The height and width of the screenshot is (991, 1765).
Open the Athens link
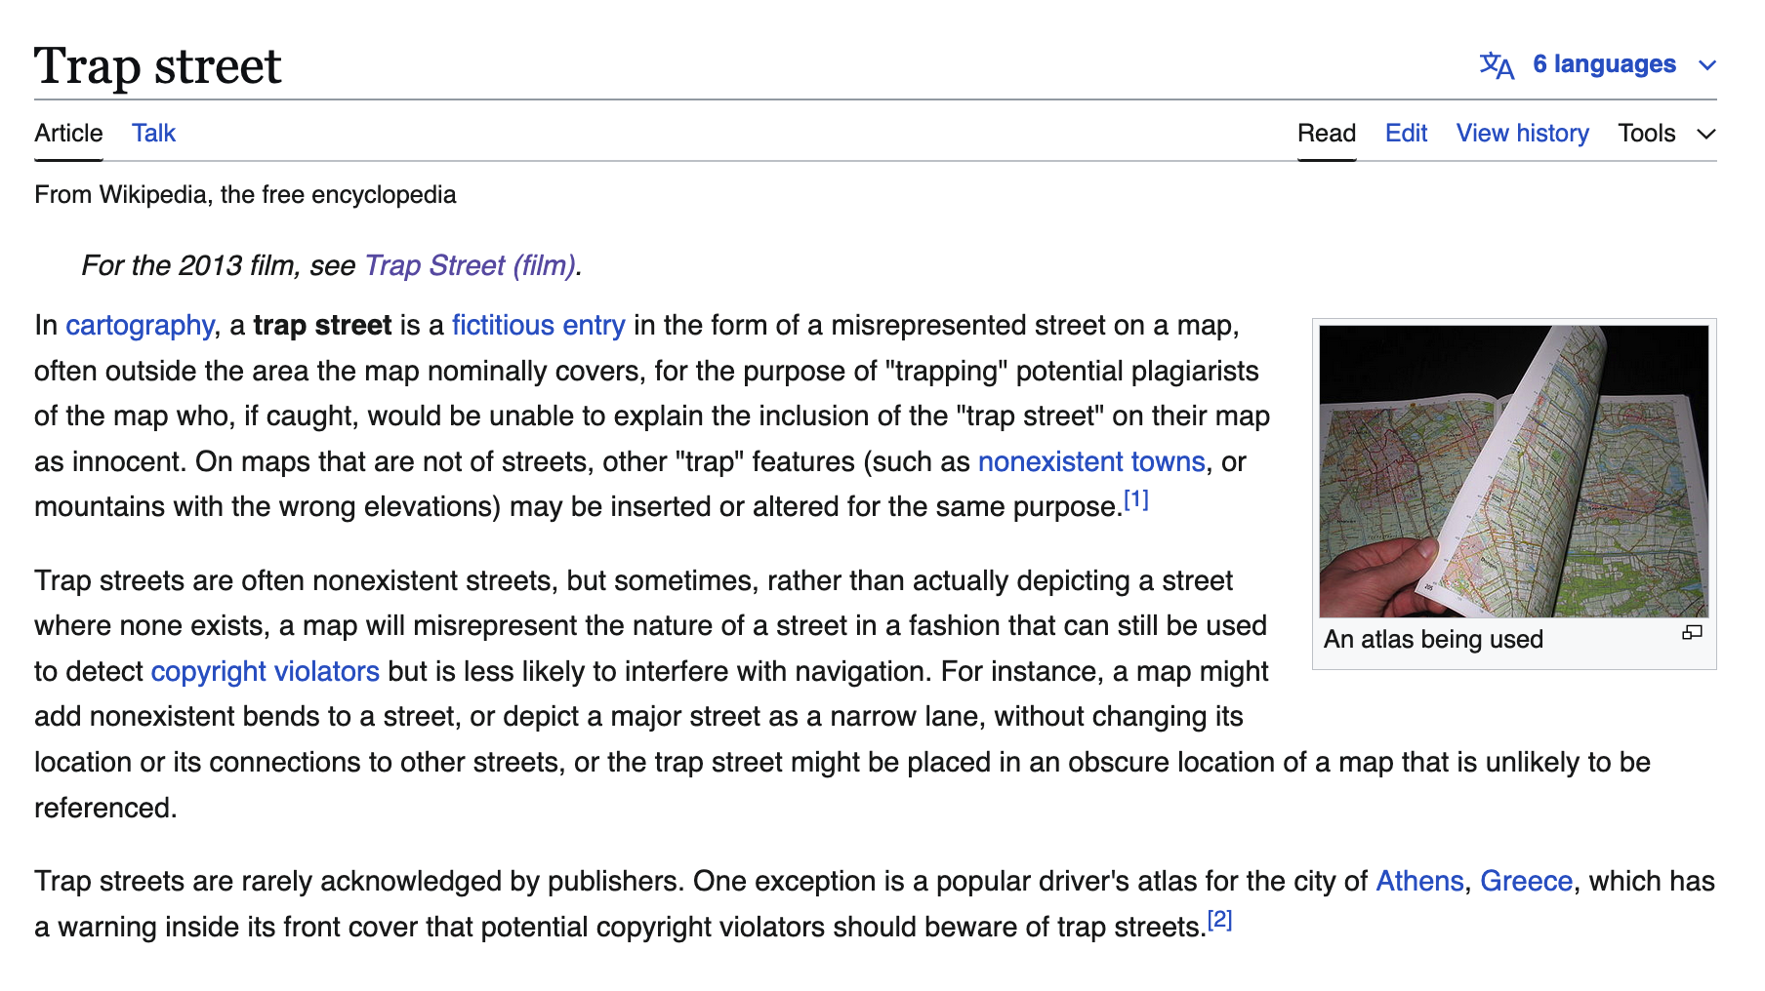pos(1418,881)
